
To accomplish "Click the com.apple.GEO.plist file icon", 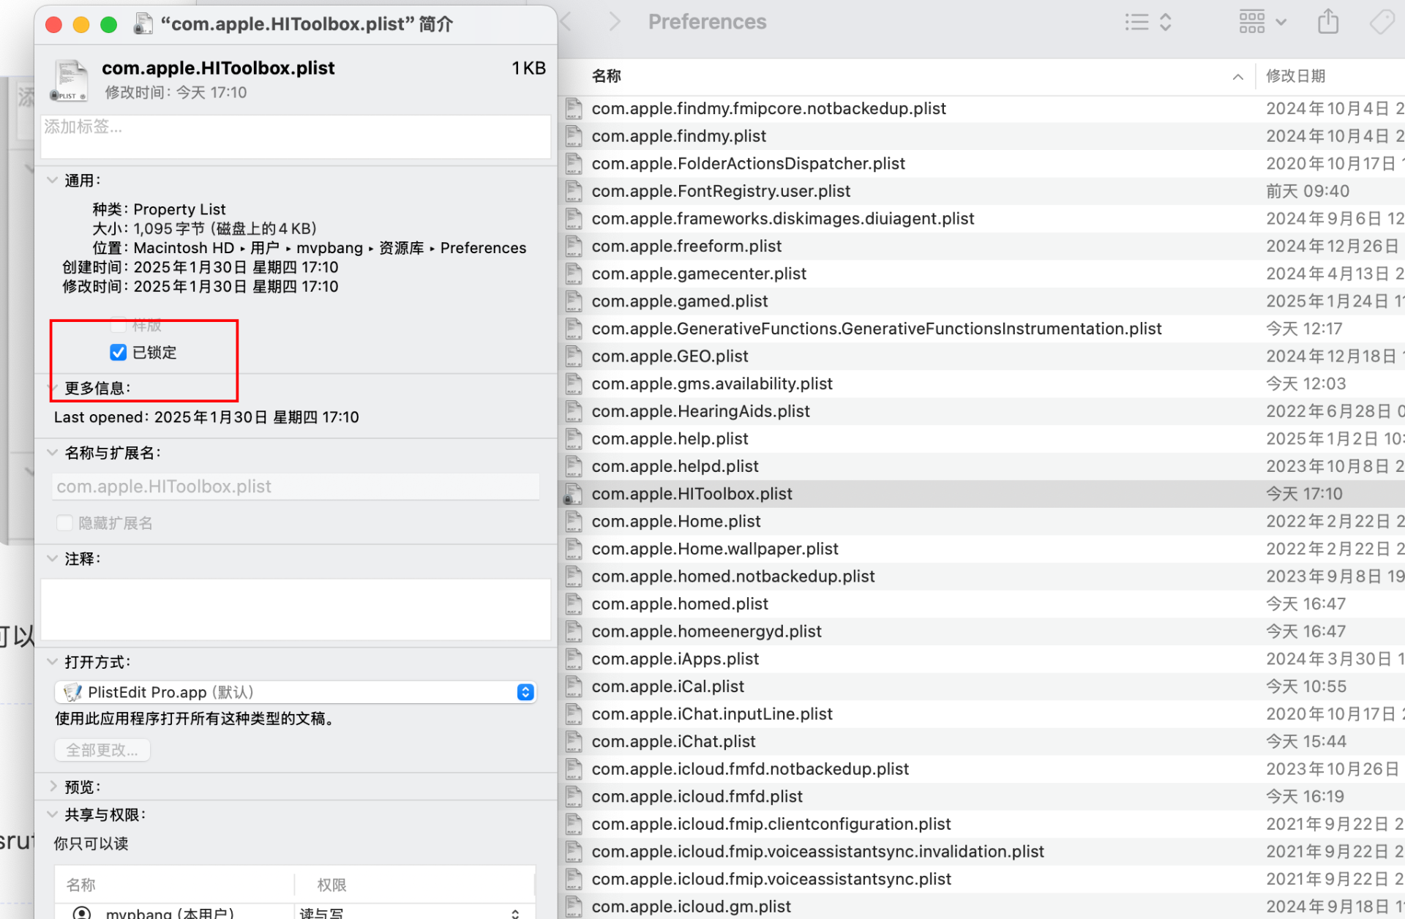I will (x=574, y=356).
